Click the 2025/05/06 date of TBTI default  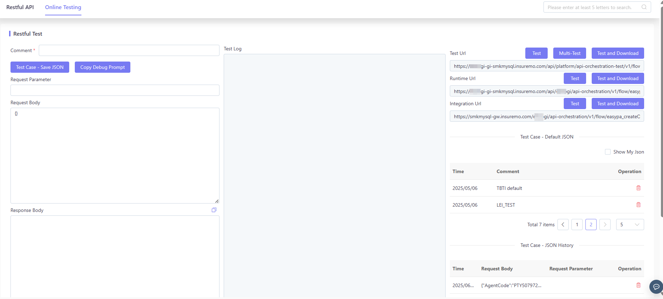465,188
